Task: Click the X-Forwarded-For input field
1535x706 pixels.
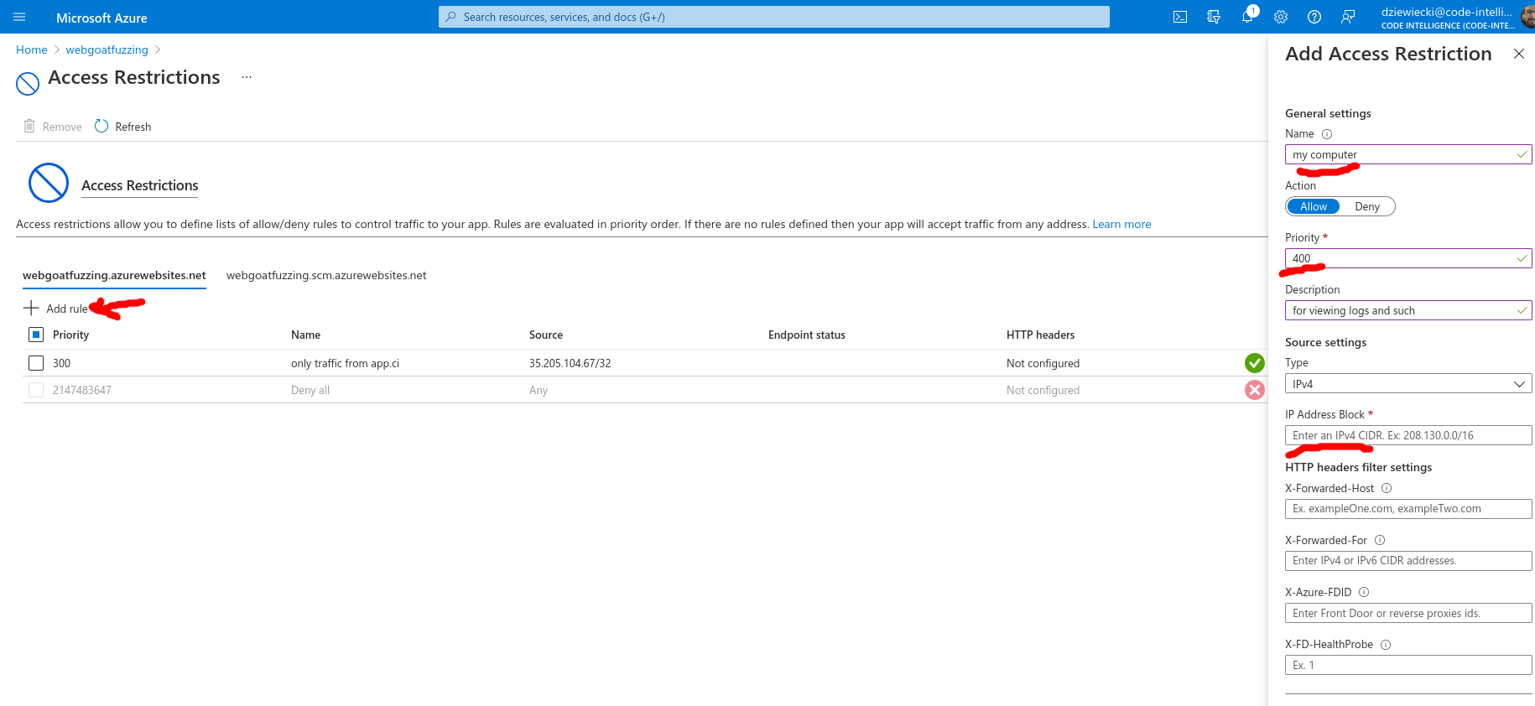Action: (1408, 561)
